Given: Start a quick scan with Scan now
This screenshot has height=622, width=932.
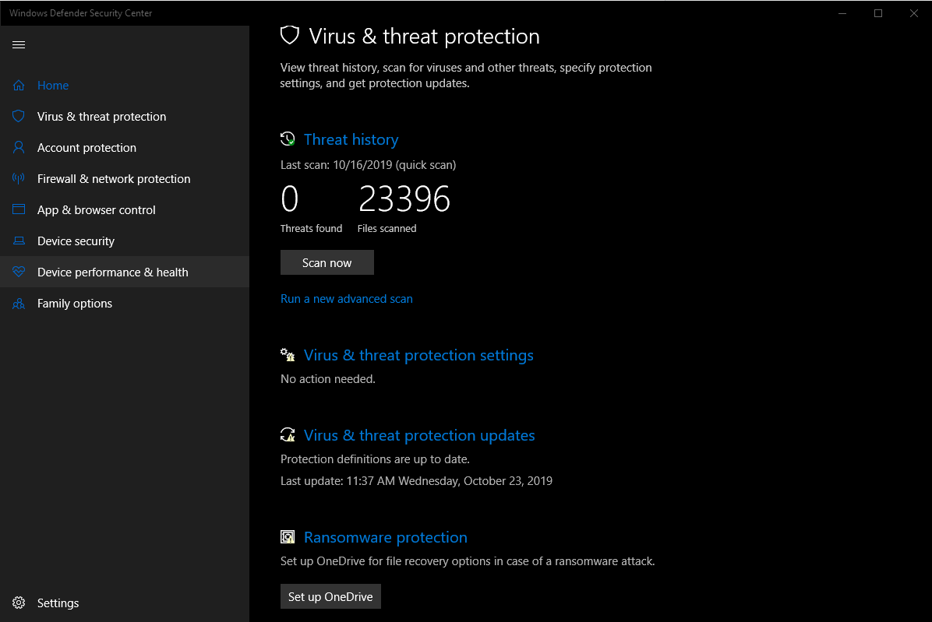Looking at the screenshot, I should tap(327, 262).
